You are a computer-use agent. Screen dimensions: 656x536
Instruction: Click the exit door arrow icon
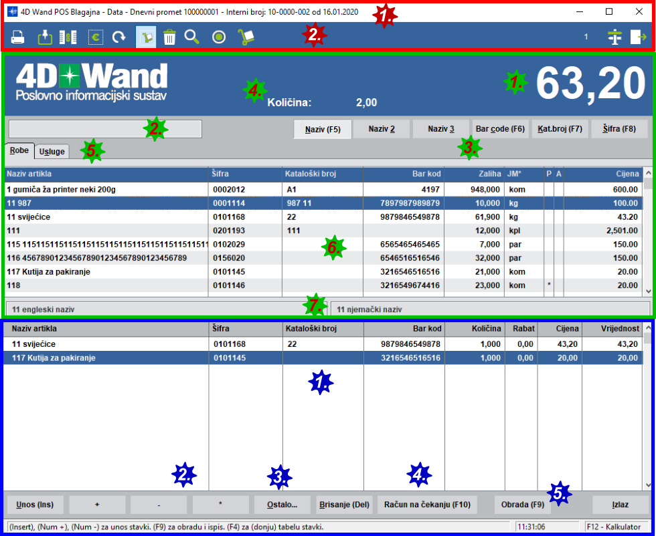(x=639, y=37)
